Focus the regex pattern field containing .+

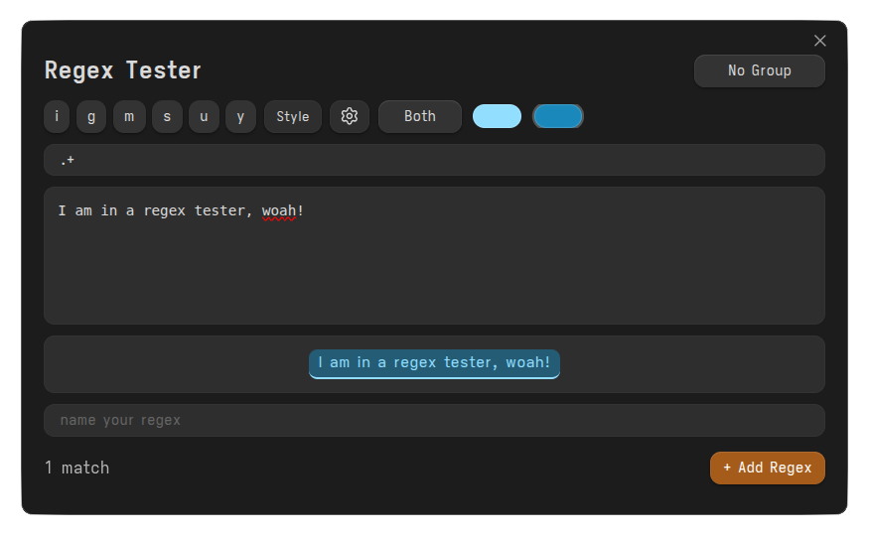(x=434, y=160)
